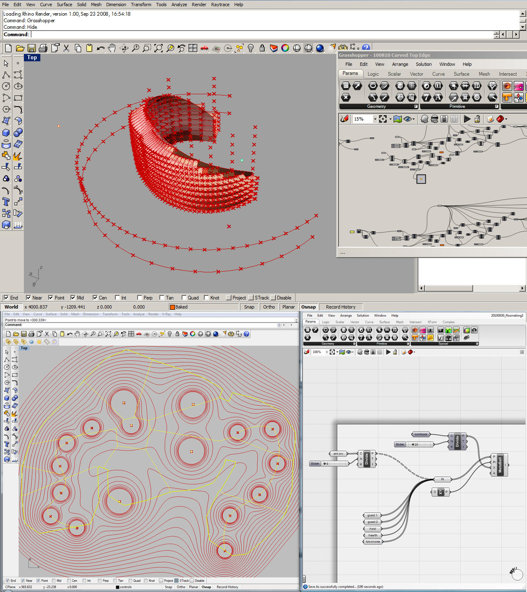Toggle the End osnap checkbox in upper Rhino
527x592 pixels.
[6, 298]
